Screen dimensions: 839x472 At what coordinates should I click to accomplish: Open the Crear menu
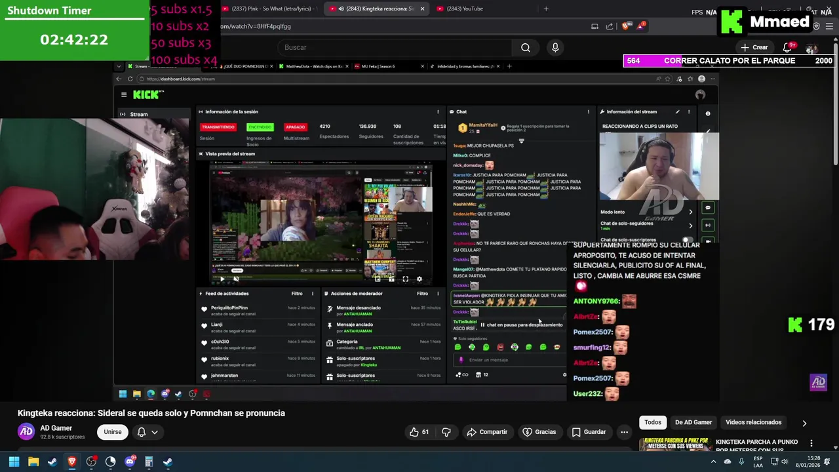(754, 47)
